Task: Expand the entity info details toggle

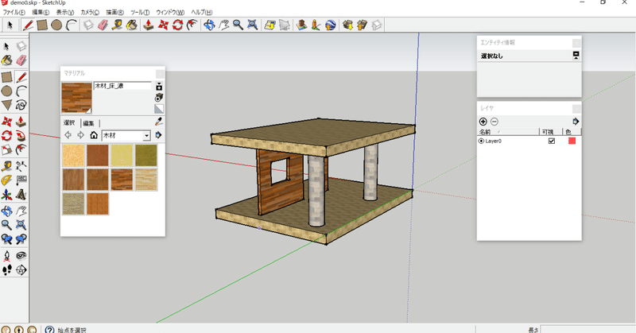Action: coord(576,56)
